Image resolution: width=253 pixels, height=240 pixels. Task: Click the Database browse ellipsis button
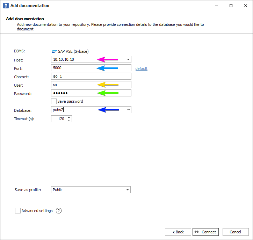128,110
